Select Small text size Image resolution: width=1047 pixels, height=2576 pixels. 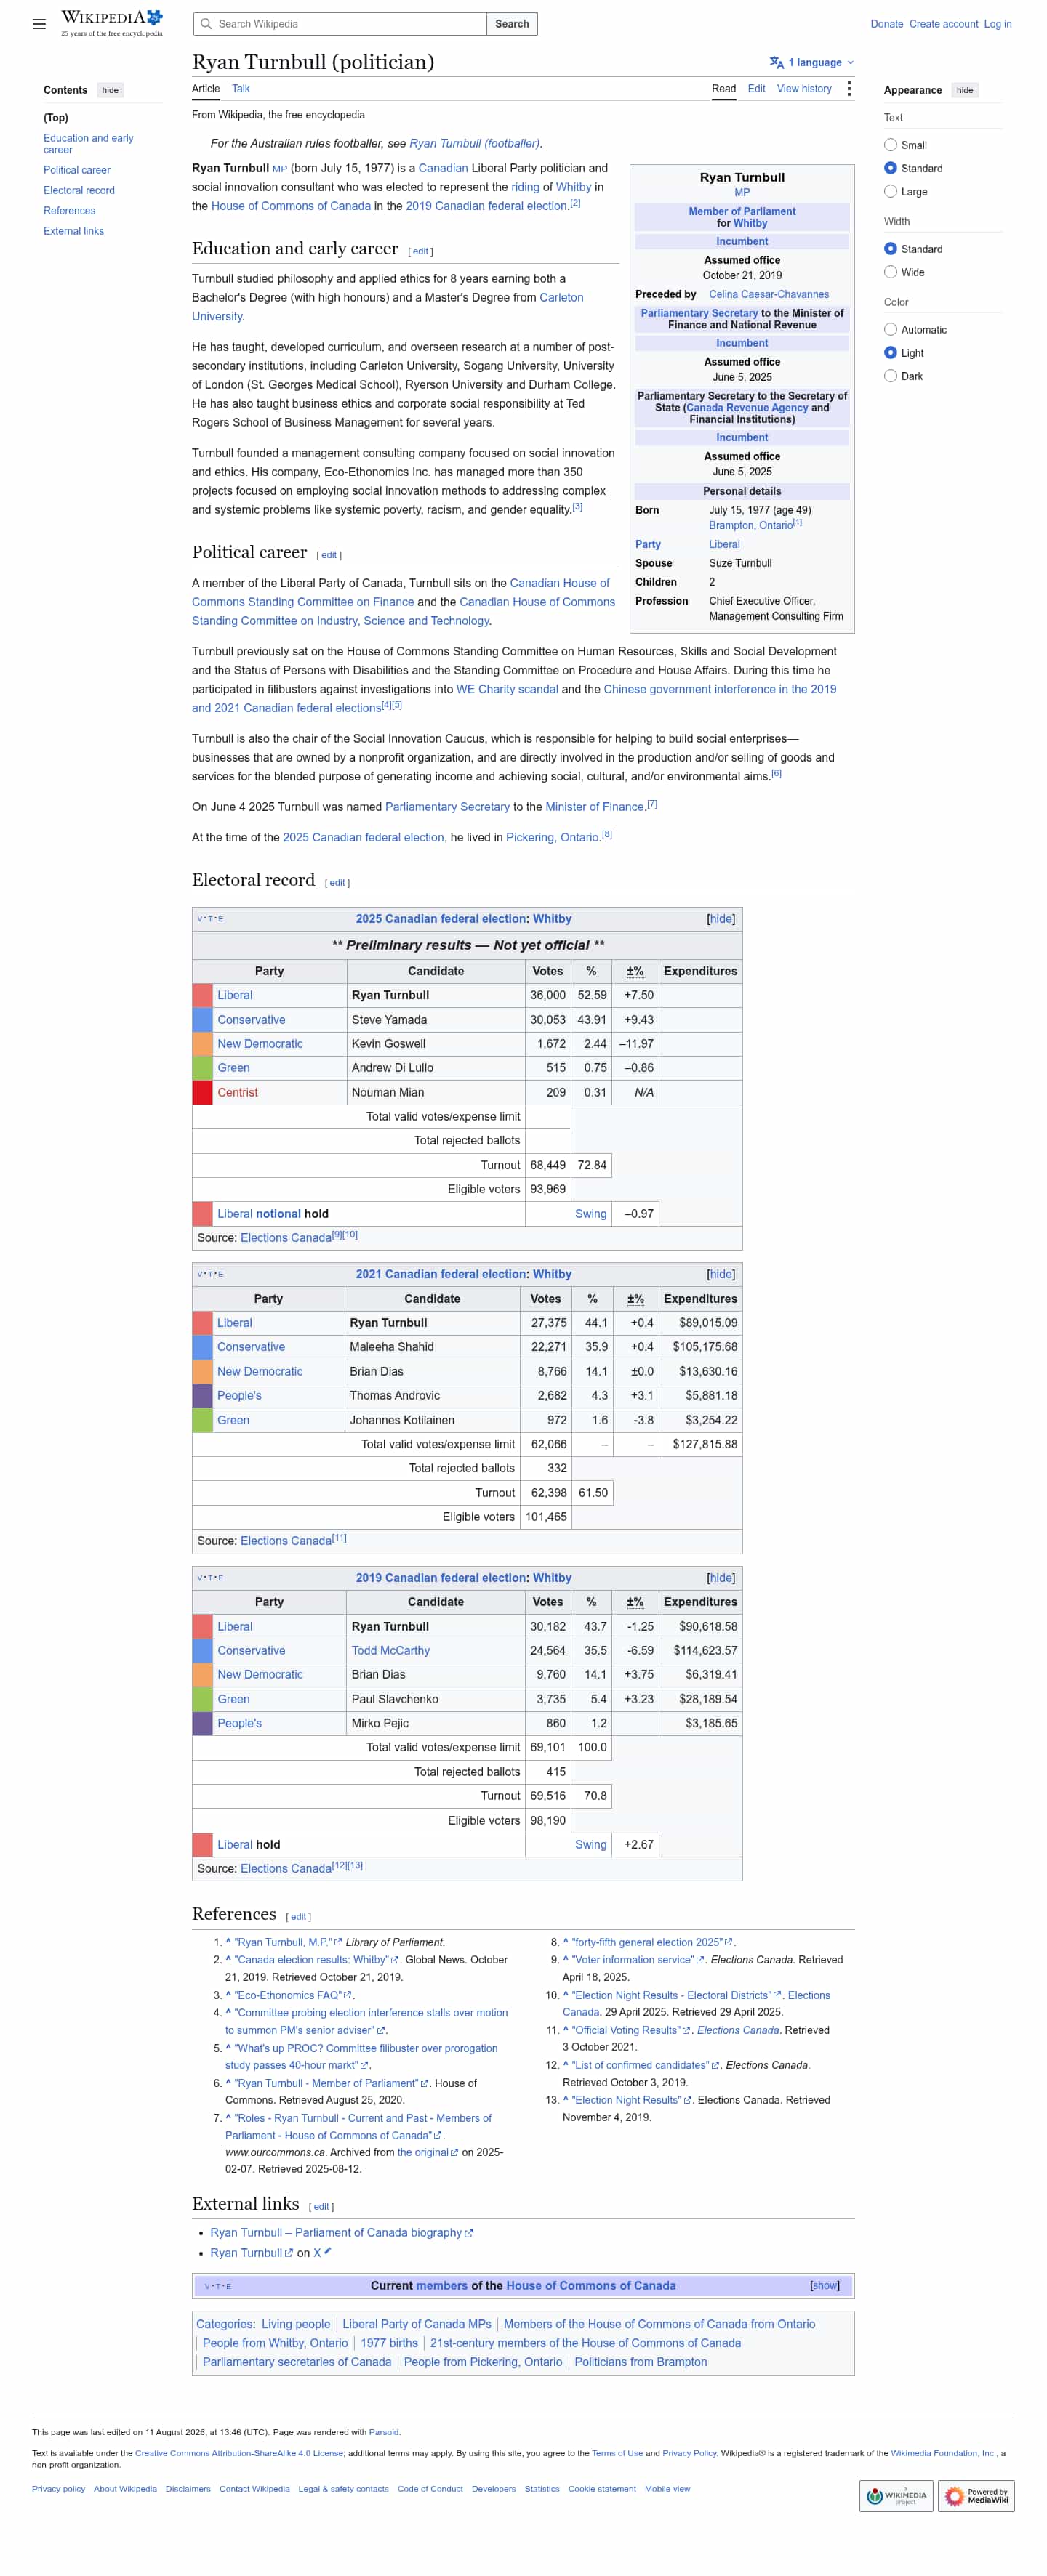(x=890, y=145)
